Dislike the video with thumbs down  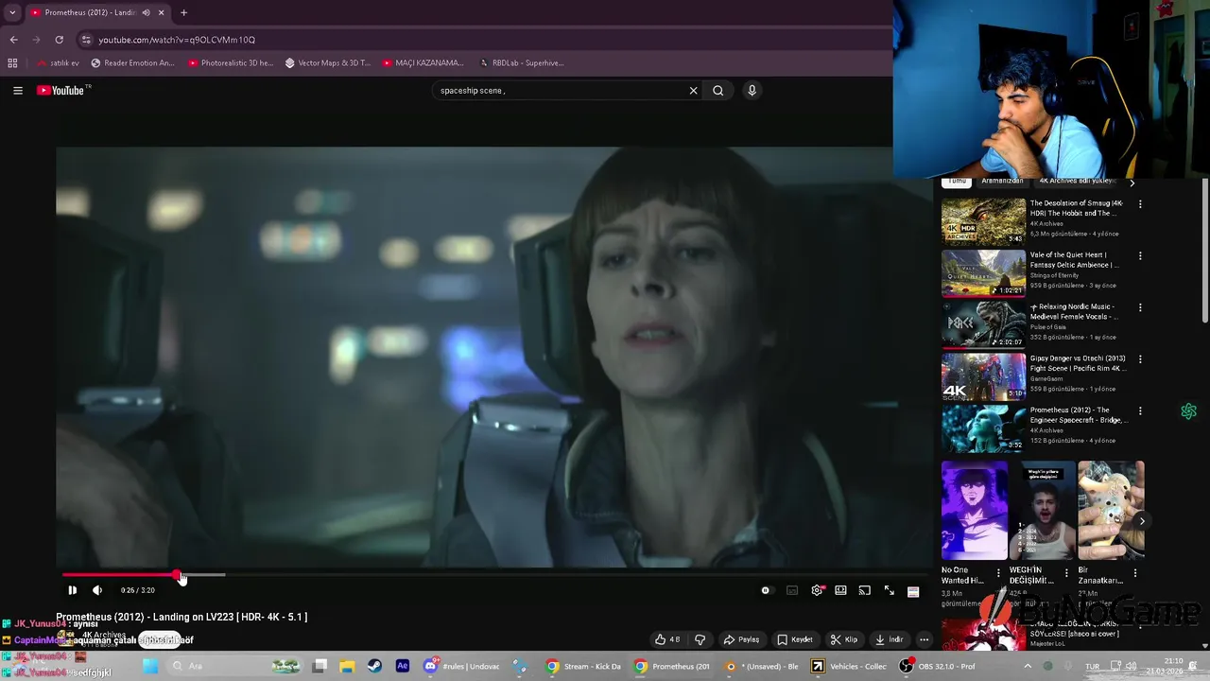point(700,639)
